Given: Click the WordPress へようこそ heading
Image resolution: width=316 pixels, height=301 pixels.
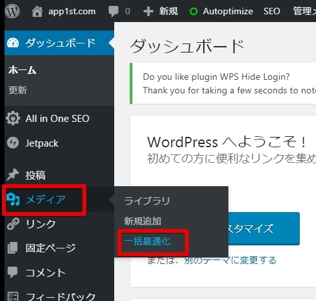Looking at the screenshot, I should coord(226,142).
